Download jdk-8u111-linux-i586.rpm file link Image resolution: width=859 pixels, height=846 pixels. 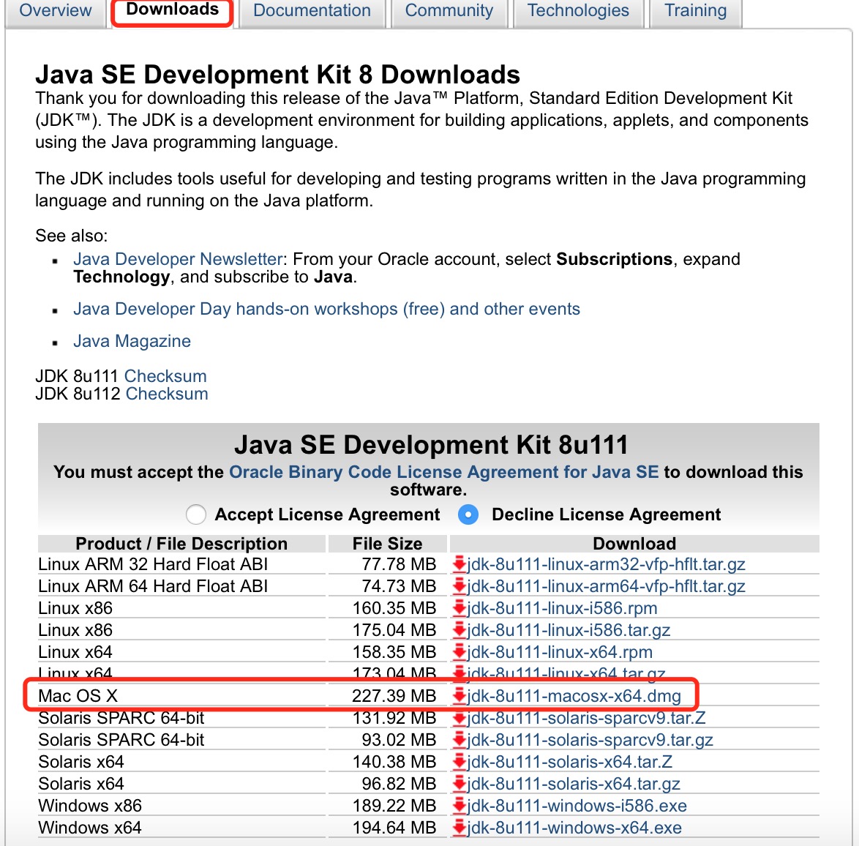pyautogui.click(x=562, y=607)
